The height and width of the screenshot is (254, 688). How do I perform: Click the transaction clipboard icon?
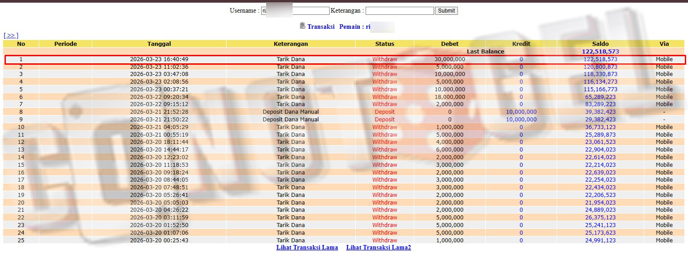tap(303, 26)
